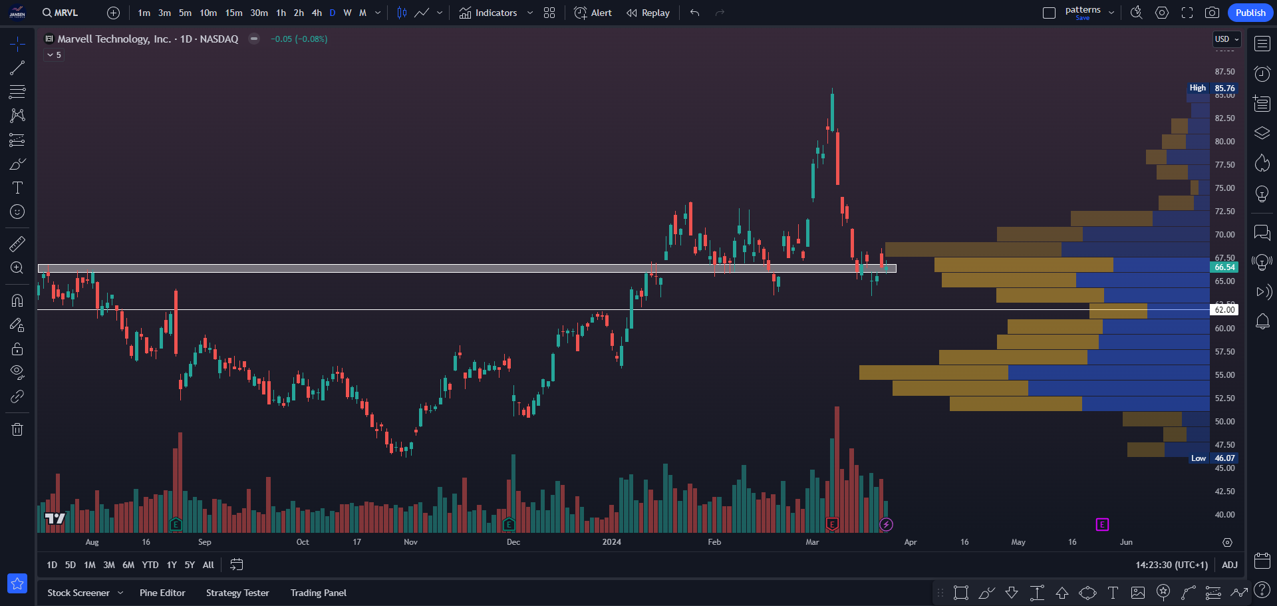Open the go to date icon
The height and width of the screenshot is (606, 1277).
[x=236, y=565]
